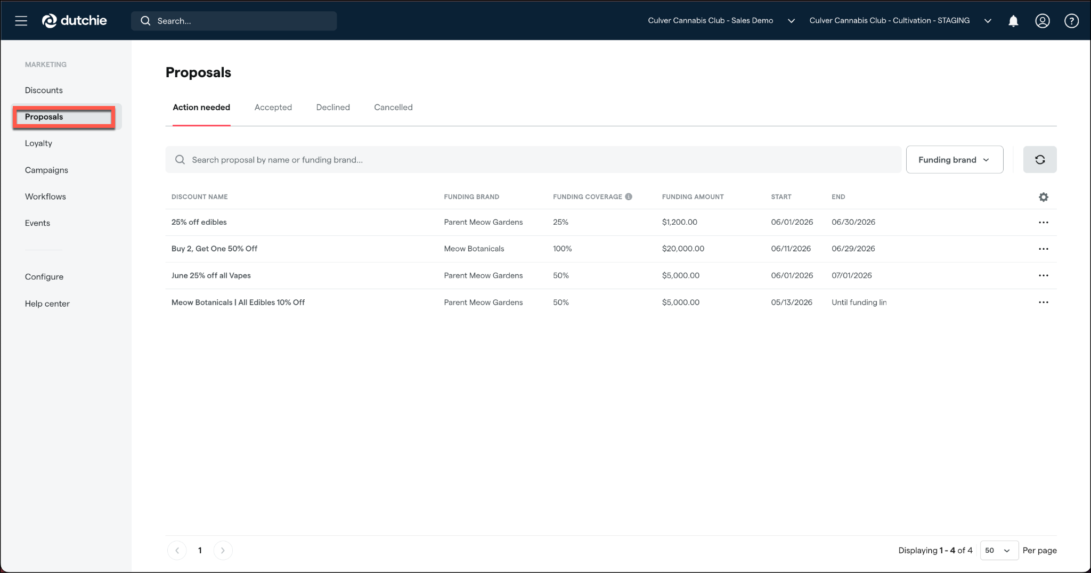
Task: Click the Discount Name column header
Action: point(200,197)
